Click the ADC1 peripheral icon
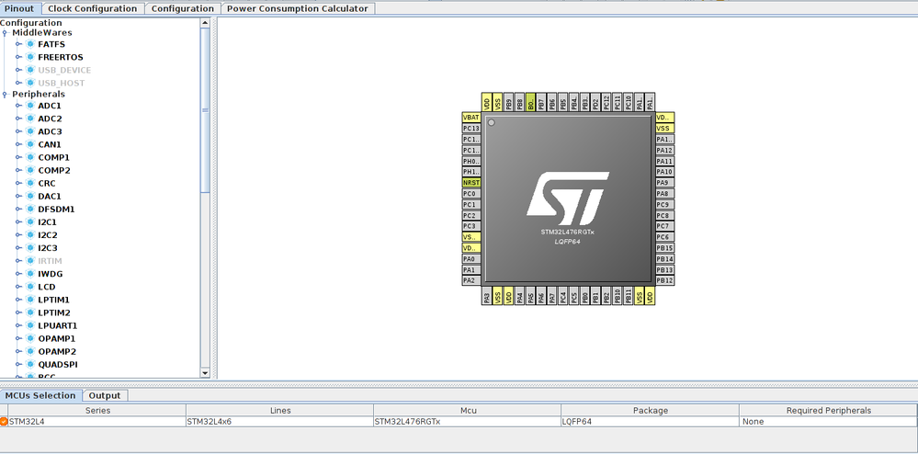This screenshot has width=918, height=454. (30, 106)
